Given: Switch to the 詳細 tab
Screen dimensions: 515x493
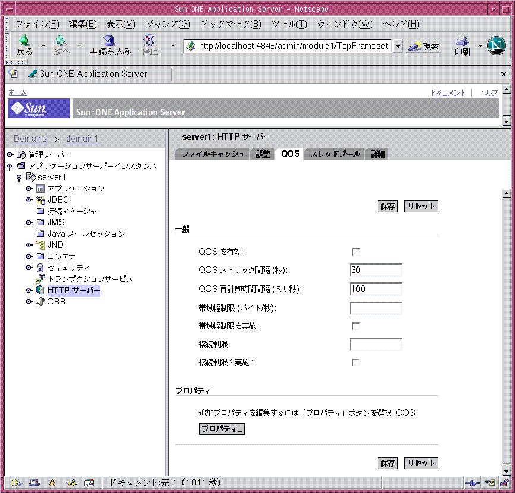Looking at the screenshot, I should tap(377, 154).
